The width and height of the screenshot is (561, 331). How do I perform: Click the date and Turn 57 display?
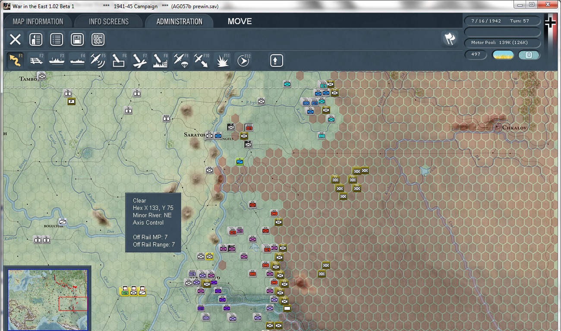503,21
